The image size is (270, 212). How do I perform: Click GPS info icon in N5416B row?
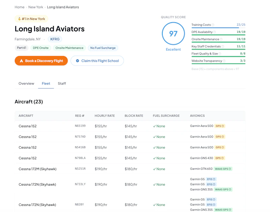tap(223, 148)
